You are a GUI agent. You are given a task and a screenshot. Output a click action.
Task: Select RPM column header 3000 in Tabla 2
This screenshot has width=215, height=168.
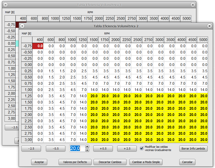[159, 40]
